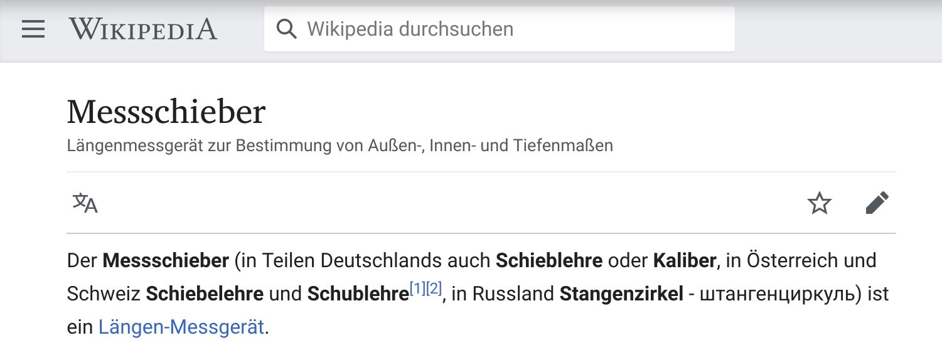Click the short description under the title
The width and height of the screenshot is (942, 360).
tap(340, 146)
